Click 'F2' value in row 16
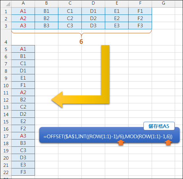Image resolution: width=183 pixels, height=179 pixels. [23, 129]
